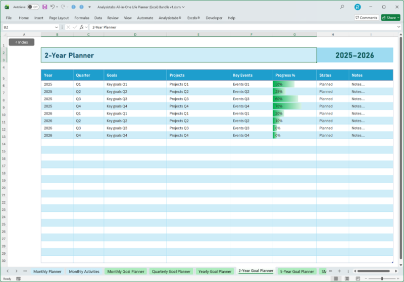Select the 2025–2026 title cell
The width and height of the screenshot is (404, 282).
(x=355, y=55)
